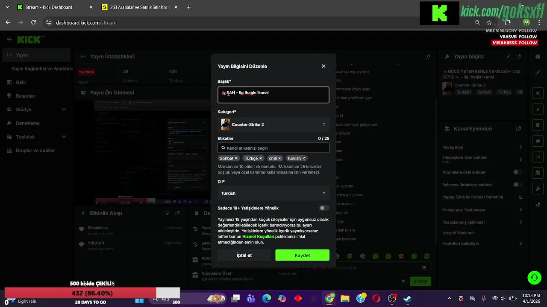The height and width of the screenshot is (307, 547).
Task: Close the Yayın Bilgisini Düzenle dialog
Action: (x=323, y=66)
